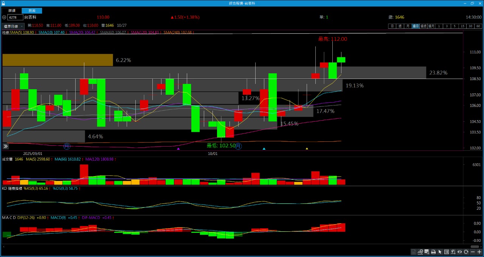Open the report document icon in bottom toolbar
This screenshot has width=484, height=257.
pos(414,252)
